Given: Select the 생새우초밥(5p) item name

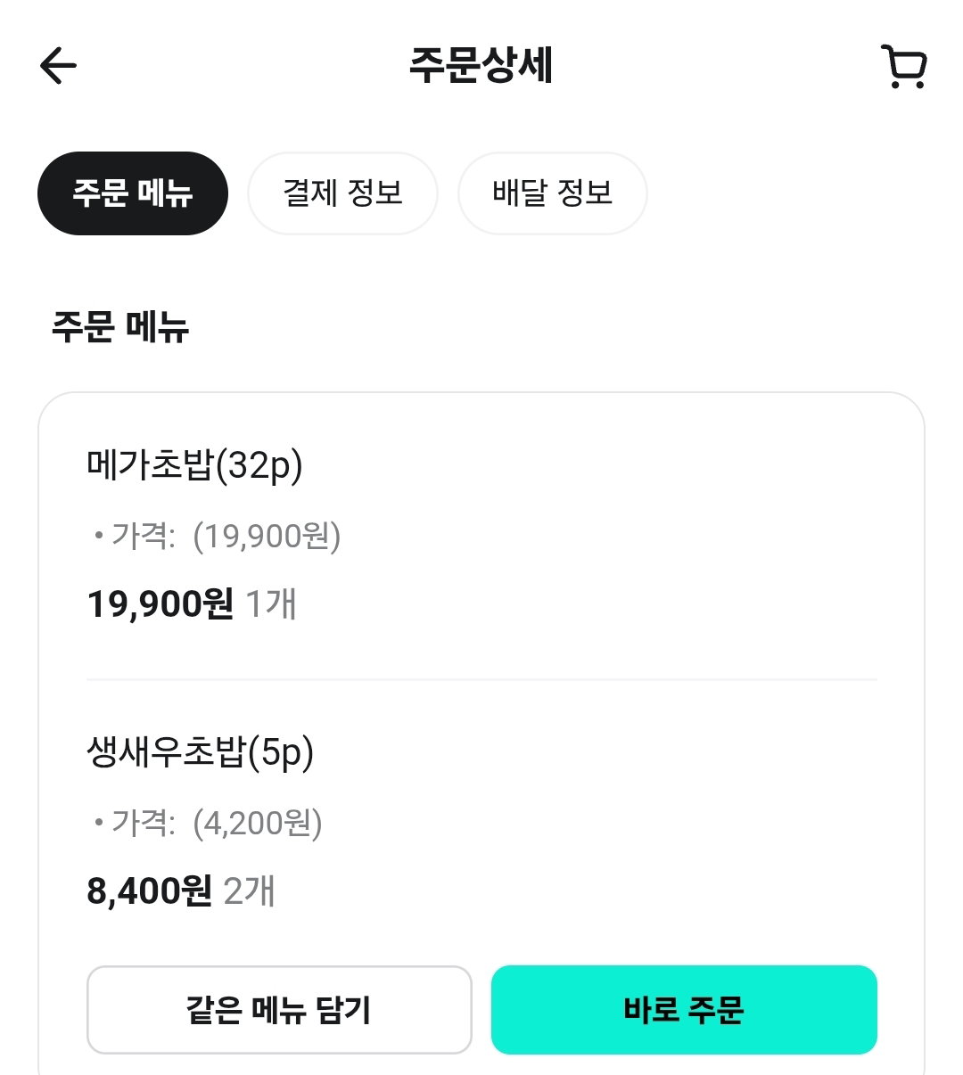Looking at the screenshot, I should [201, 753].
